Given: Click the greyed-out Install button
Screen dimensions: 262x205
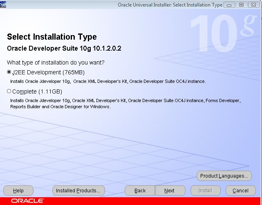Looking at the screenshot, I should [x=205, y=191].
